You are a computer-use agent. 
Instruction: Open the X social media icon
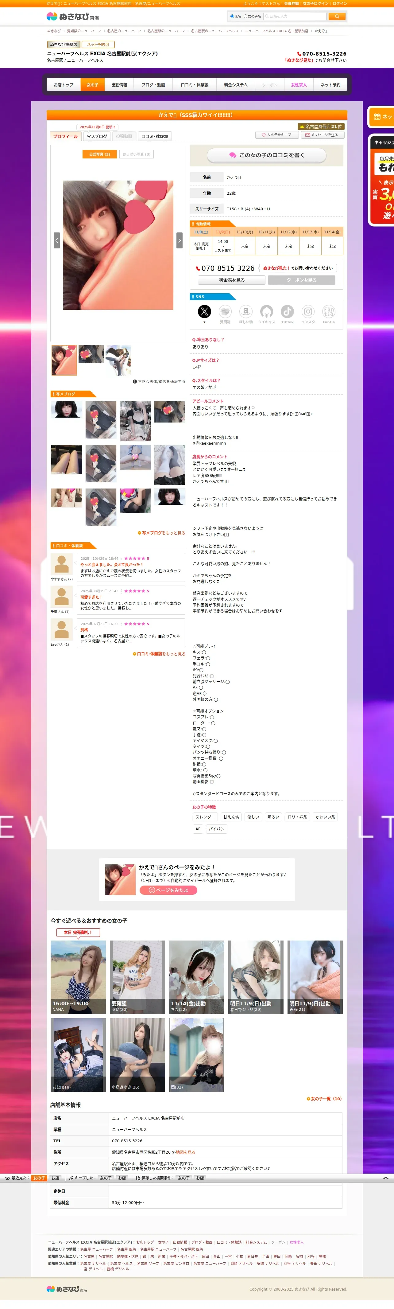[x=204, y=311]
